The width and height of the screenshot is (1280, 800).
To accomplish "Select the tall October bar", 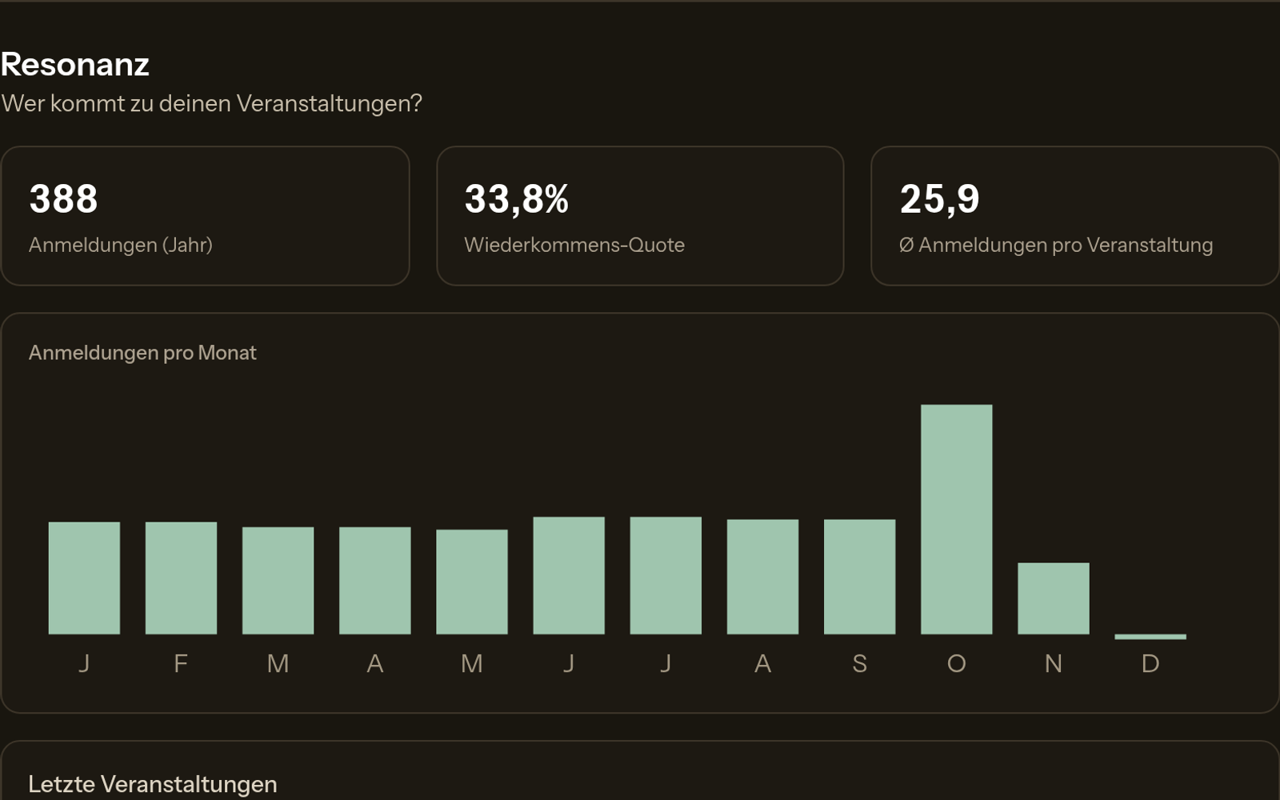I will click(x=956, y=519).
